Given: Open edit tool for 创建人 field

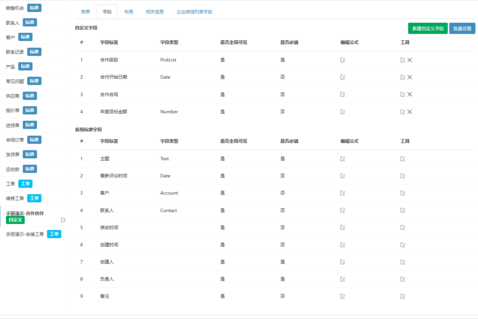Looking at the screenshot, I should click(403, 262).
